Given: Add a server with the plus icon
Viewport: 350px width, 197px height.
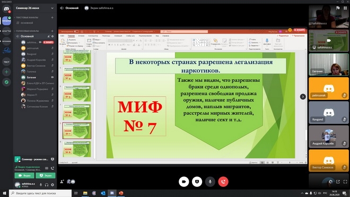Looking at the screenshot, I should pos(6,72).
